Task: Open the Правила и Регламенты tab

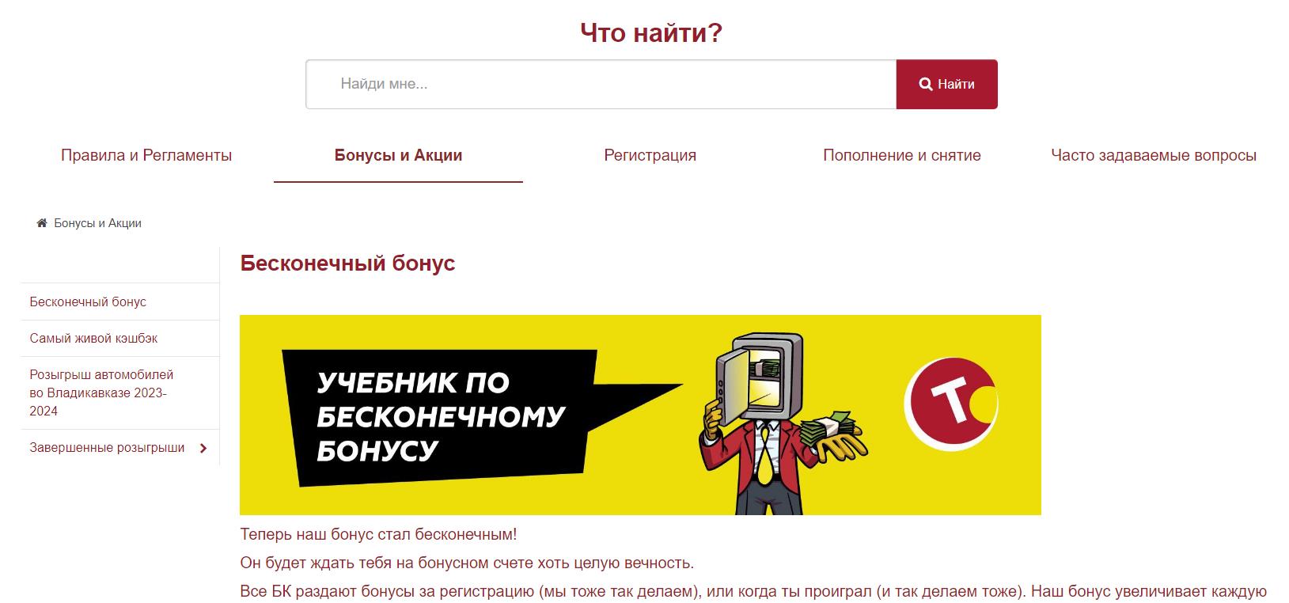Action: tap(146, 155)
